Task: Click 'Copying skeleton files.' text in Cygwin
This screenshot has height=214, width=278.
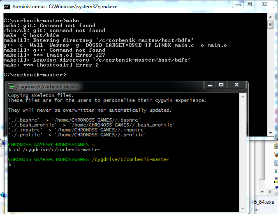Action: coord(41,95)
